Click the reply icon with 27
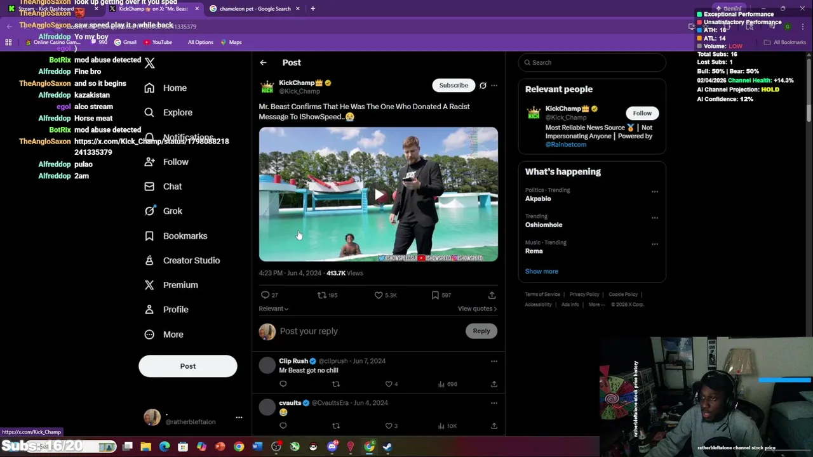This screenshot has height=457, width=813. click(x=265, y=295)
